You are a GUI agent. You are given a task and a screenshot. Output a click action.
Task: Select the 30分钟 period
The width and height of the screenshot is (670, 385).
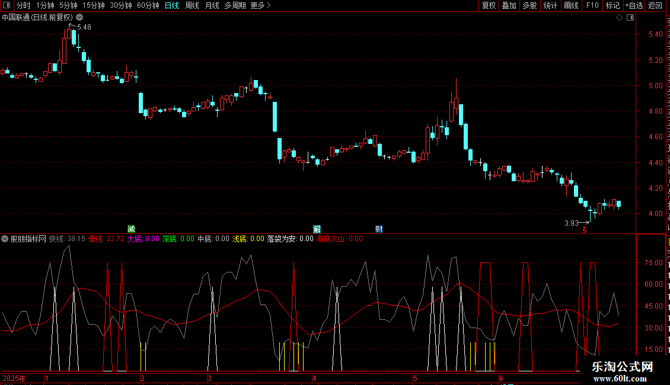[121, 5]
